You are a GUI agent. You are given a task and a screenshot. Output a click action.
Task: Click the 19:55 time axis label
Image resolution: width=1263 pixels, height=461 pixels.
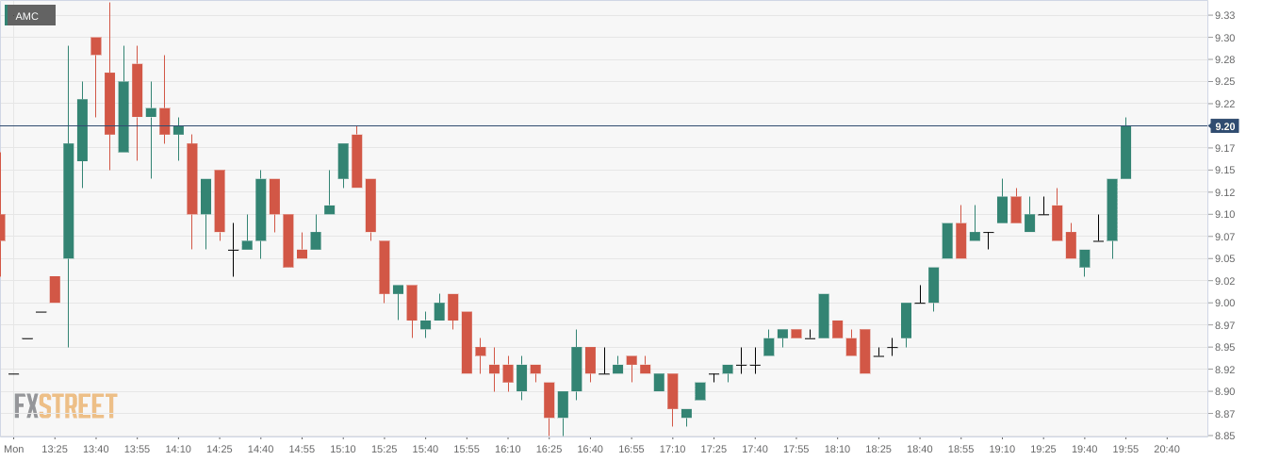pyautogui.click(x=1125, y=449)
